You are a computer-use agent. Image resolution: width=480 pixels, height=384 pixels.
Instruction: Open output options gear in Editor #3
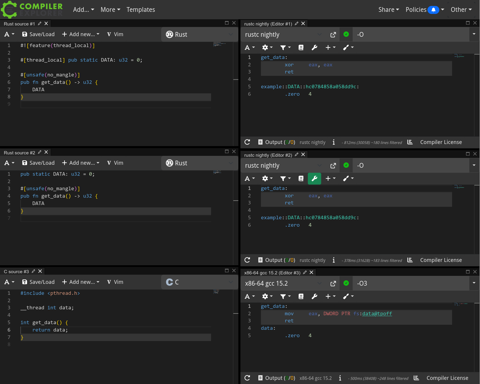pyautogui.click(x=267, y=296)
